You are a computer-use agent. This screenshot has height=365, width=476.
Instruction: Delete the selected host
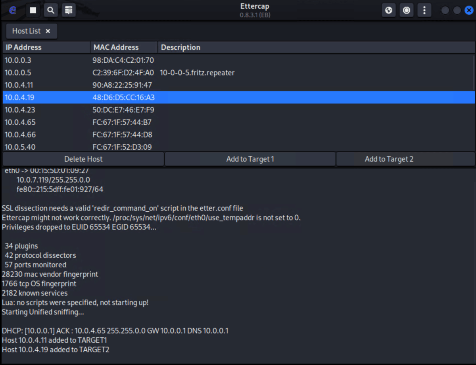click(84, 159)
